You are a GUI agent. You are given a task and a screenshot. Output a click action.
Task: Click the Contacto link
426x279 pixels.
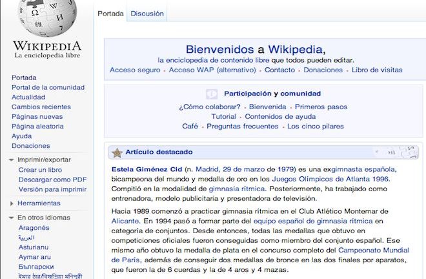point(279,70)
